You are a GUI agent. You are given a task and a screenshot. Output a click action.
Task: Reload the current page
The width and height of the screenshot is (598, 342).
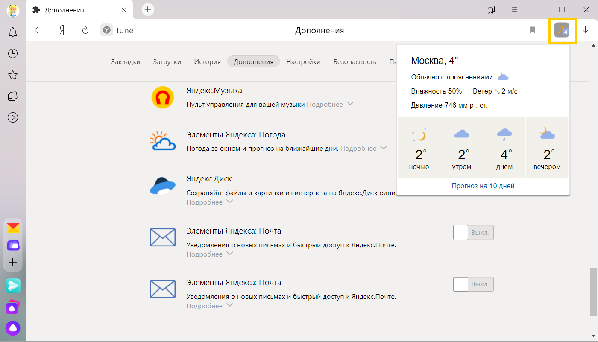[x=85, y=30]
